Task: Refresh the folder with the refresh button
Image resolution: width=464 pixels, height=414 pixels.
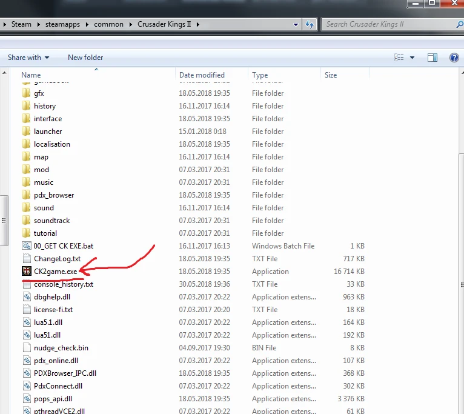Action: click(310, 24)
